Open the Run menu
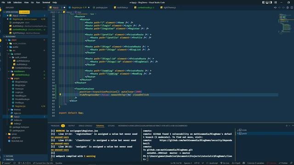 (38, 2)
